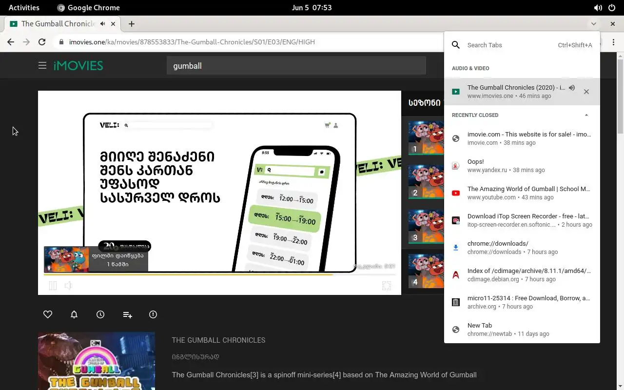Close tab from Audio & Video entry
The width and height of the screenshot is (624, 390).
point(586,92)
